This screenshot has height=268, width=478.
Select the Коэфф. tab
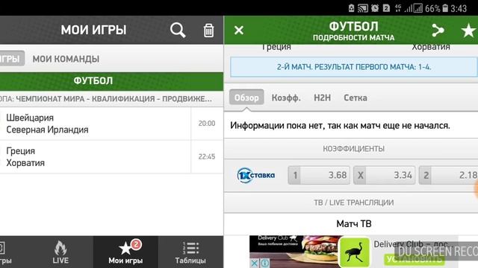click(x=286, y=98)
